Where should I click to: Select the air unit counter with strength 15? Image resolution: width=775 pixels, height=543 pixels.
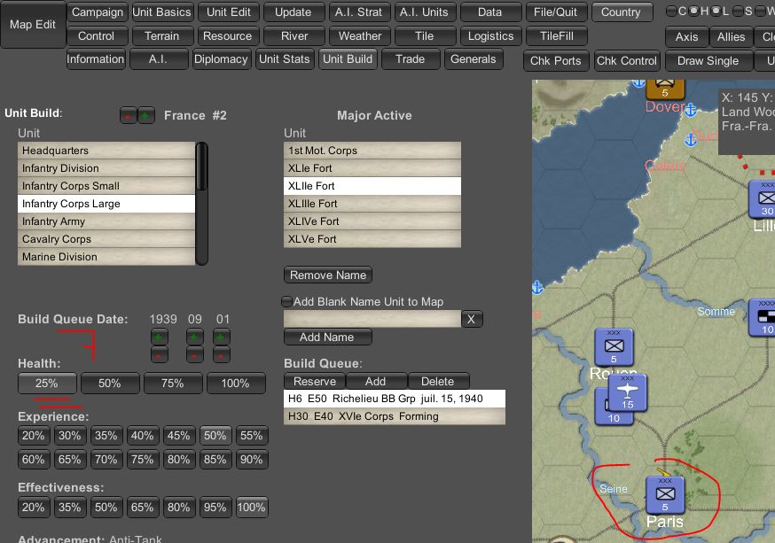tap(627, 393)
